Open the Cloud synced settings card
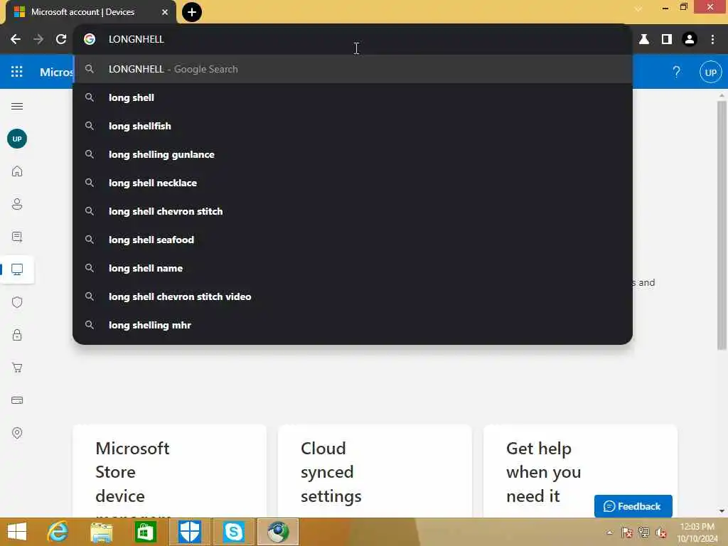Image resolution: width=728 pixels, height=546 pixels. tap(375, 471)
